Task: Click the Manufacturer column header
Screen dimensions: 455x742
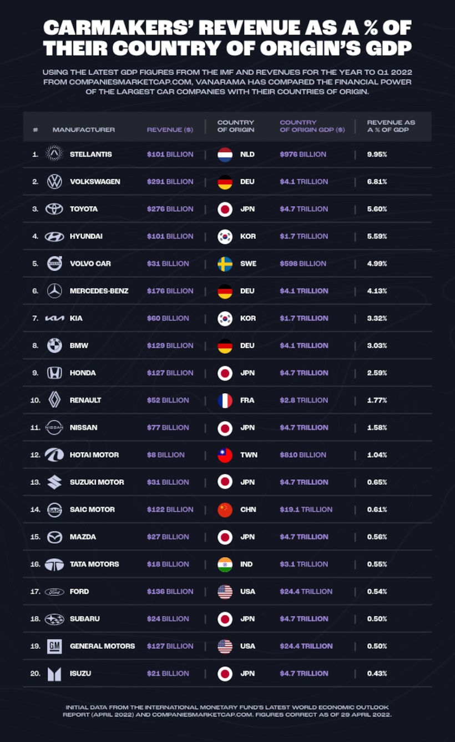Action: click(84, 129)
